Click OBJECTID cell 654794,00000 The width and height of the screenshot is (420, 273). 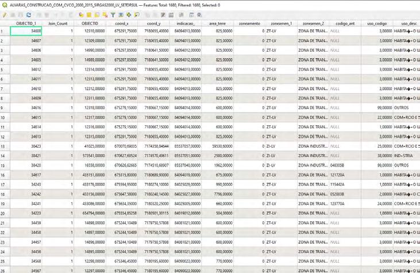90,213
